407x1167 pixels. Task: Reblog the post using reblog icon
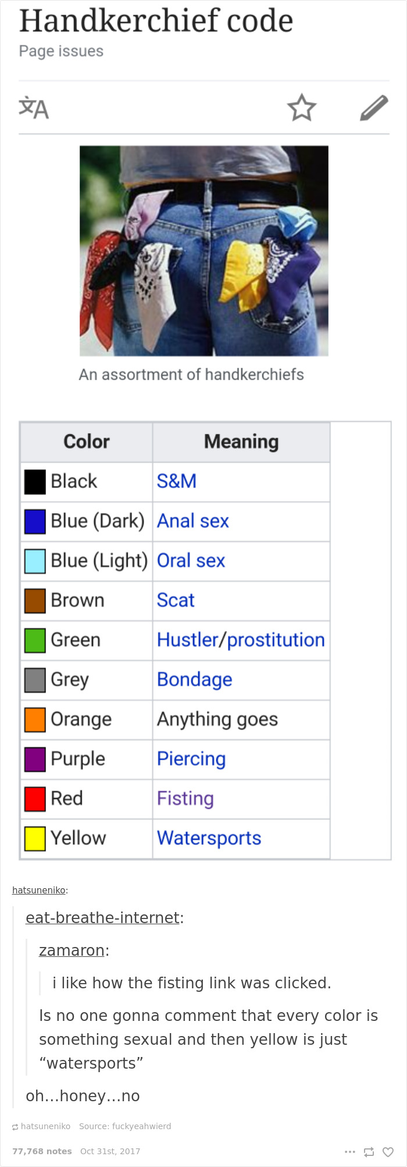[x=369, y=1151]
